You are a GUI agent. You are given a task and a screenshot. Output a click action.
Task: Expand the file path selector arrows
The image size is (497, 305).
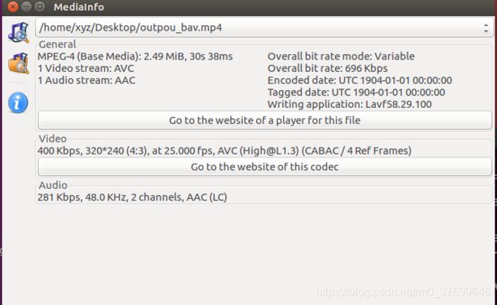click(x=486, y=28)
